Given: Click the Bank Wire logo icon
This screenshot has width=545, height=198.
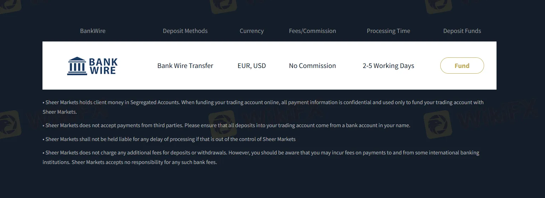Looking at the screenshot, I should click(92, 66).
